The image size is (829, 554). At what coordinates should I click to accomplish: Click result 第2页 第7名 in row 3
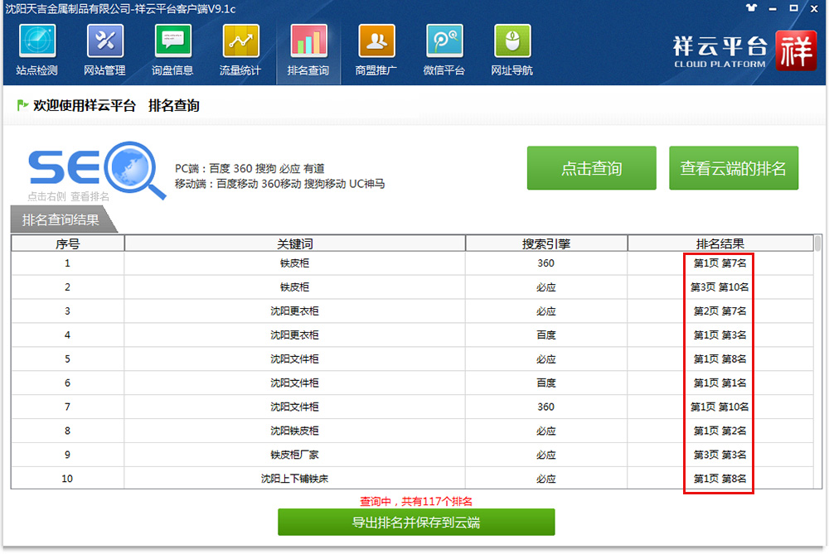[720, 311]
